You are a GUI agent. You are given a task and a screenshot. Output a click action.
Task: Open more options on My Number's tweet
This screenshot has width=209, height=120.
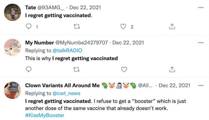(201, 43)
